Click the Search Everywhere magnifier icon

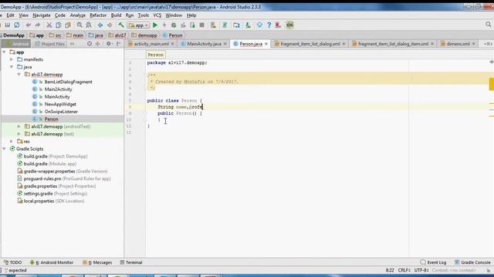489,24
